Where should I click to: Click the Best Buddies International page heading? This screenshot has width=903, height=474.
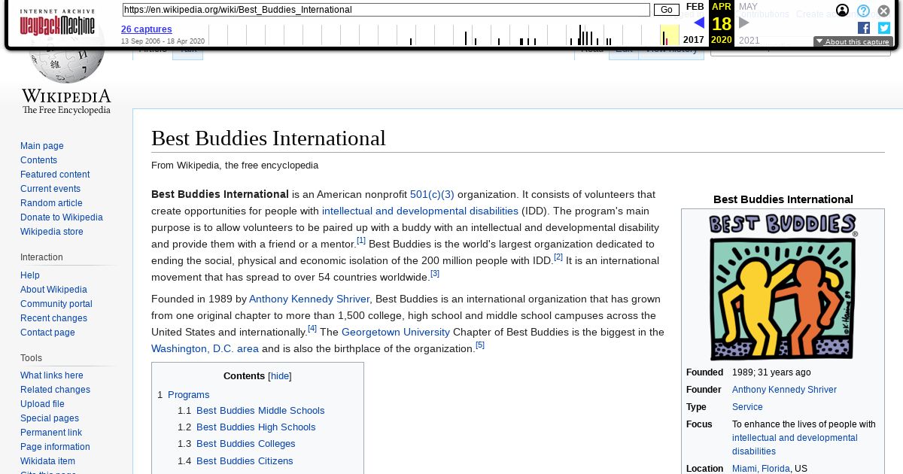269,138
